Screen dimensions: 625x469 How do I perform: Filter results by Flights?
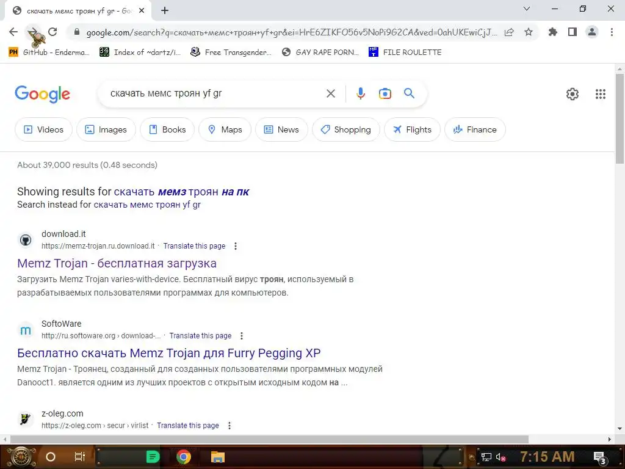412,129
